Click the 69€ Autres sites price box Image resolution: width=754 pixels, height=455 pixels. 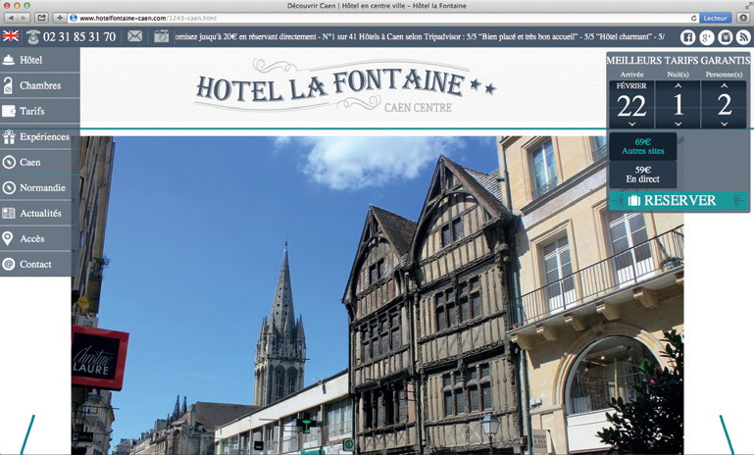pyautogui.click(x=643, y=146)
